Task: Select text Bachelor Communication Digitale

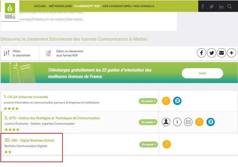Action: (x=26, y=146)
